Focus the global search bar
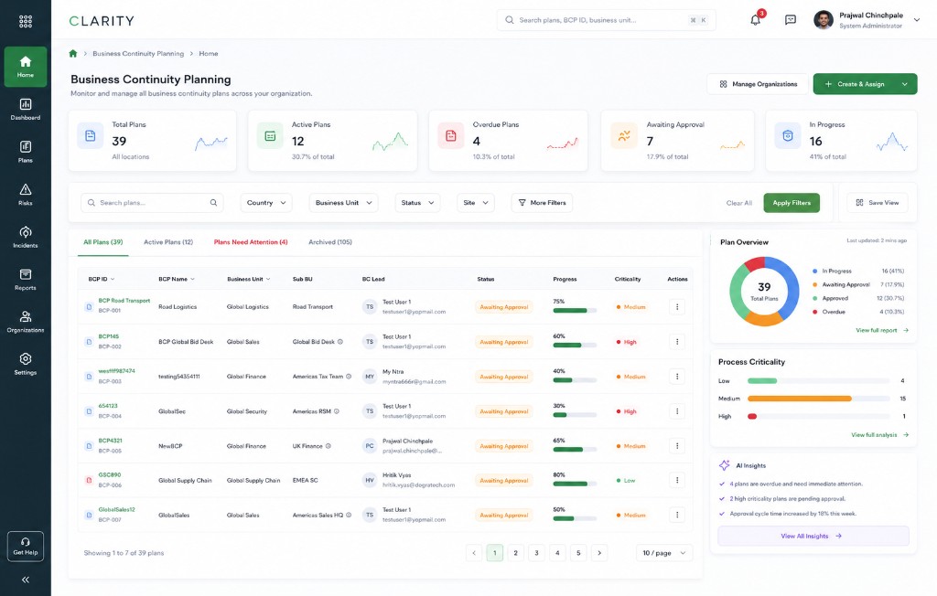The width and height of the screenshot is (937, 596). 606,20
